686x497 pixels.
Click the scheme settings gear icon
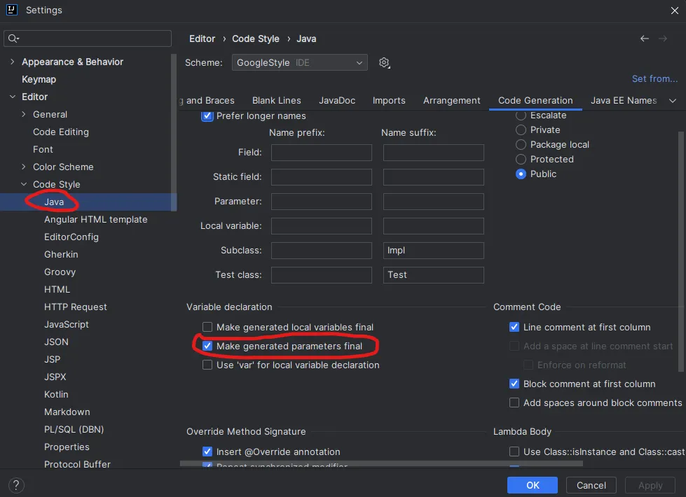(384, 62)
